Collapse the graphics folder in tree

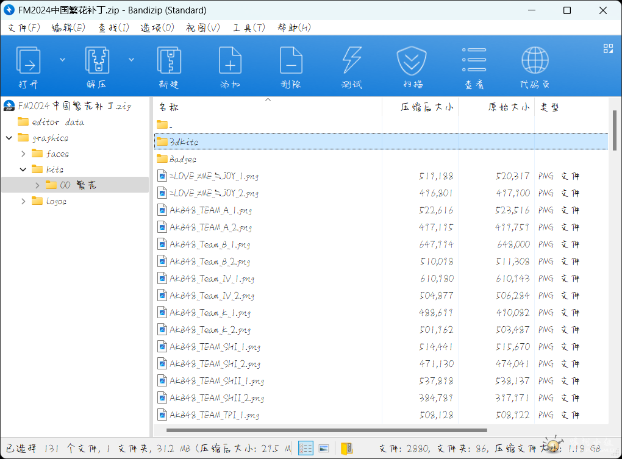pyautogui.click(x=9, y=138)
